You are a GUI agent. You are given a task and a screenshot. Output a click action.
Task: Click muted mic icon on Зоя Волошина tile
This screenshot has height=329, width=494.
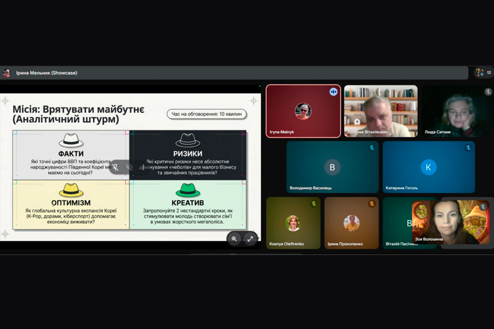click(x=483, y=207)
